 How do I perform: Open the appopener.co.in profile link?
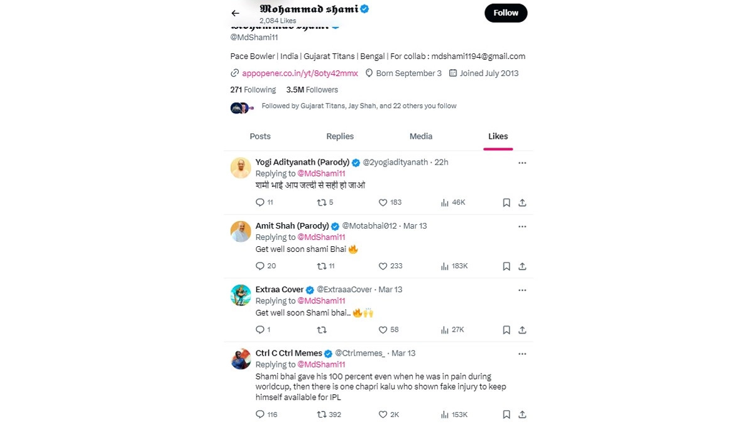click(x=300, y=73)
